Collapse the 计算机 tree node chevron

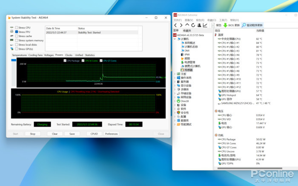click(175, 39)
